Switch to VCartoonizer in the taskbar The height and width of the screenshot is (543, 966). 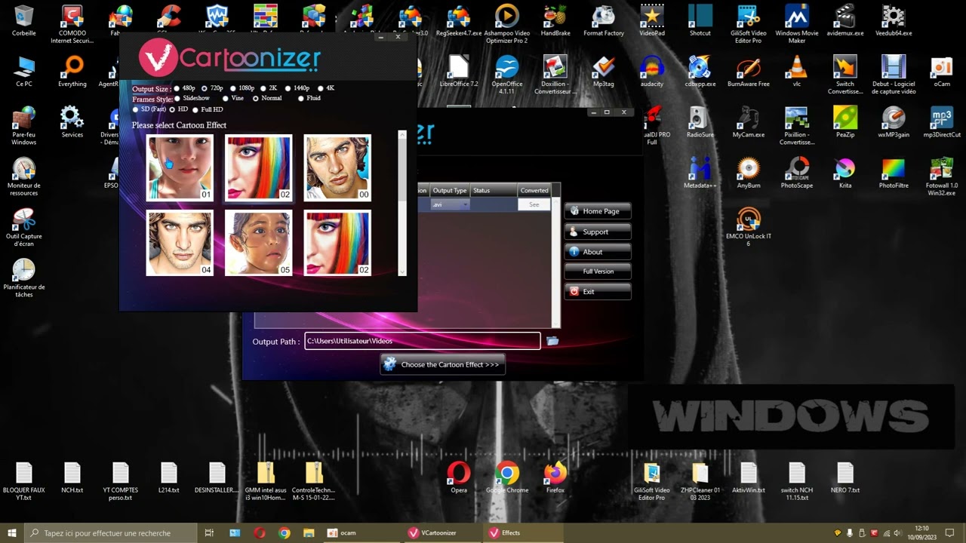click(442, 532)
